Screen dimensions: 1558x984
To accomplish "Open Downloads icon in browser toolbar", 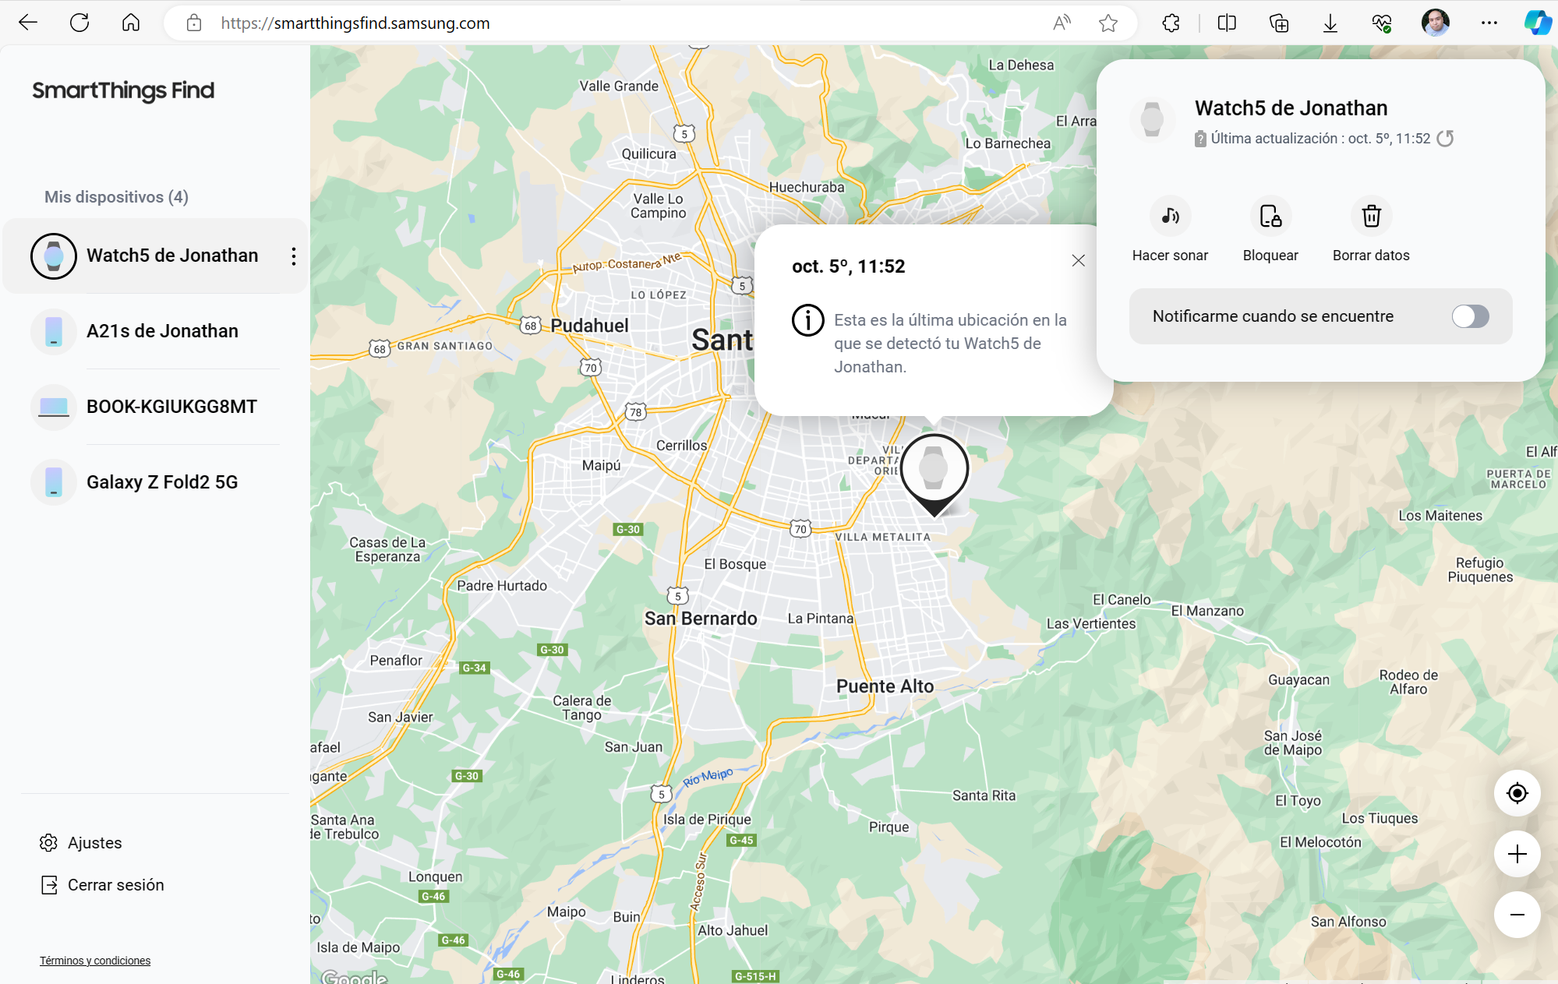I will click(1330, 23).
